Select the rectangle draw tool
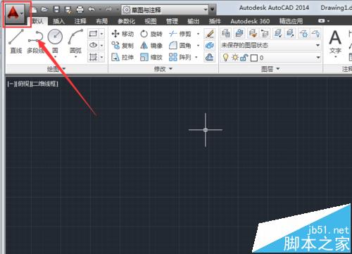This screenshot has height=254, width=352. [93, 34]
